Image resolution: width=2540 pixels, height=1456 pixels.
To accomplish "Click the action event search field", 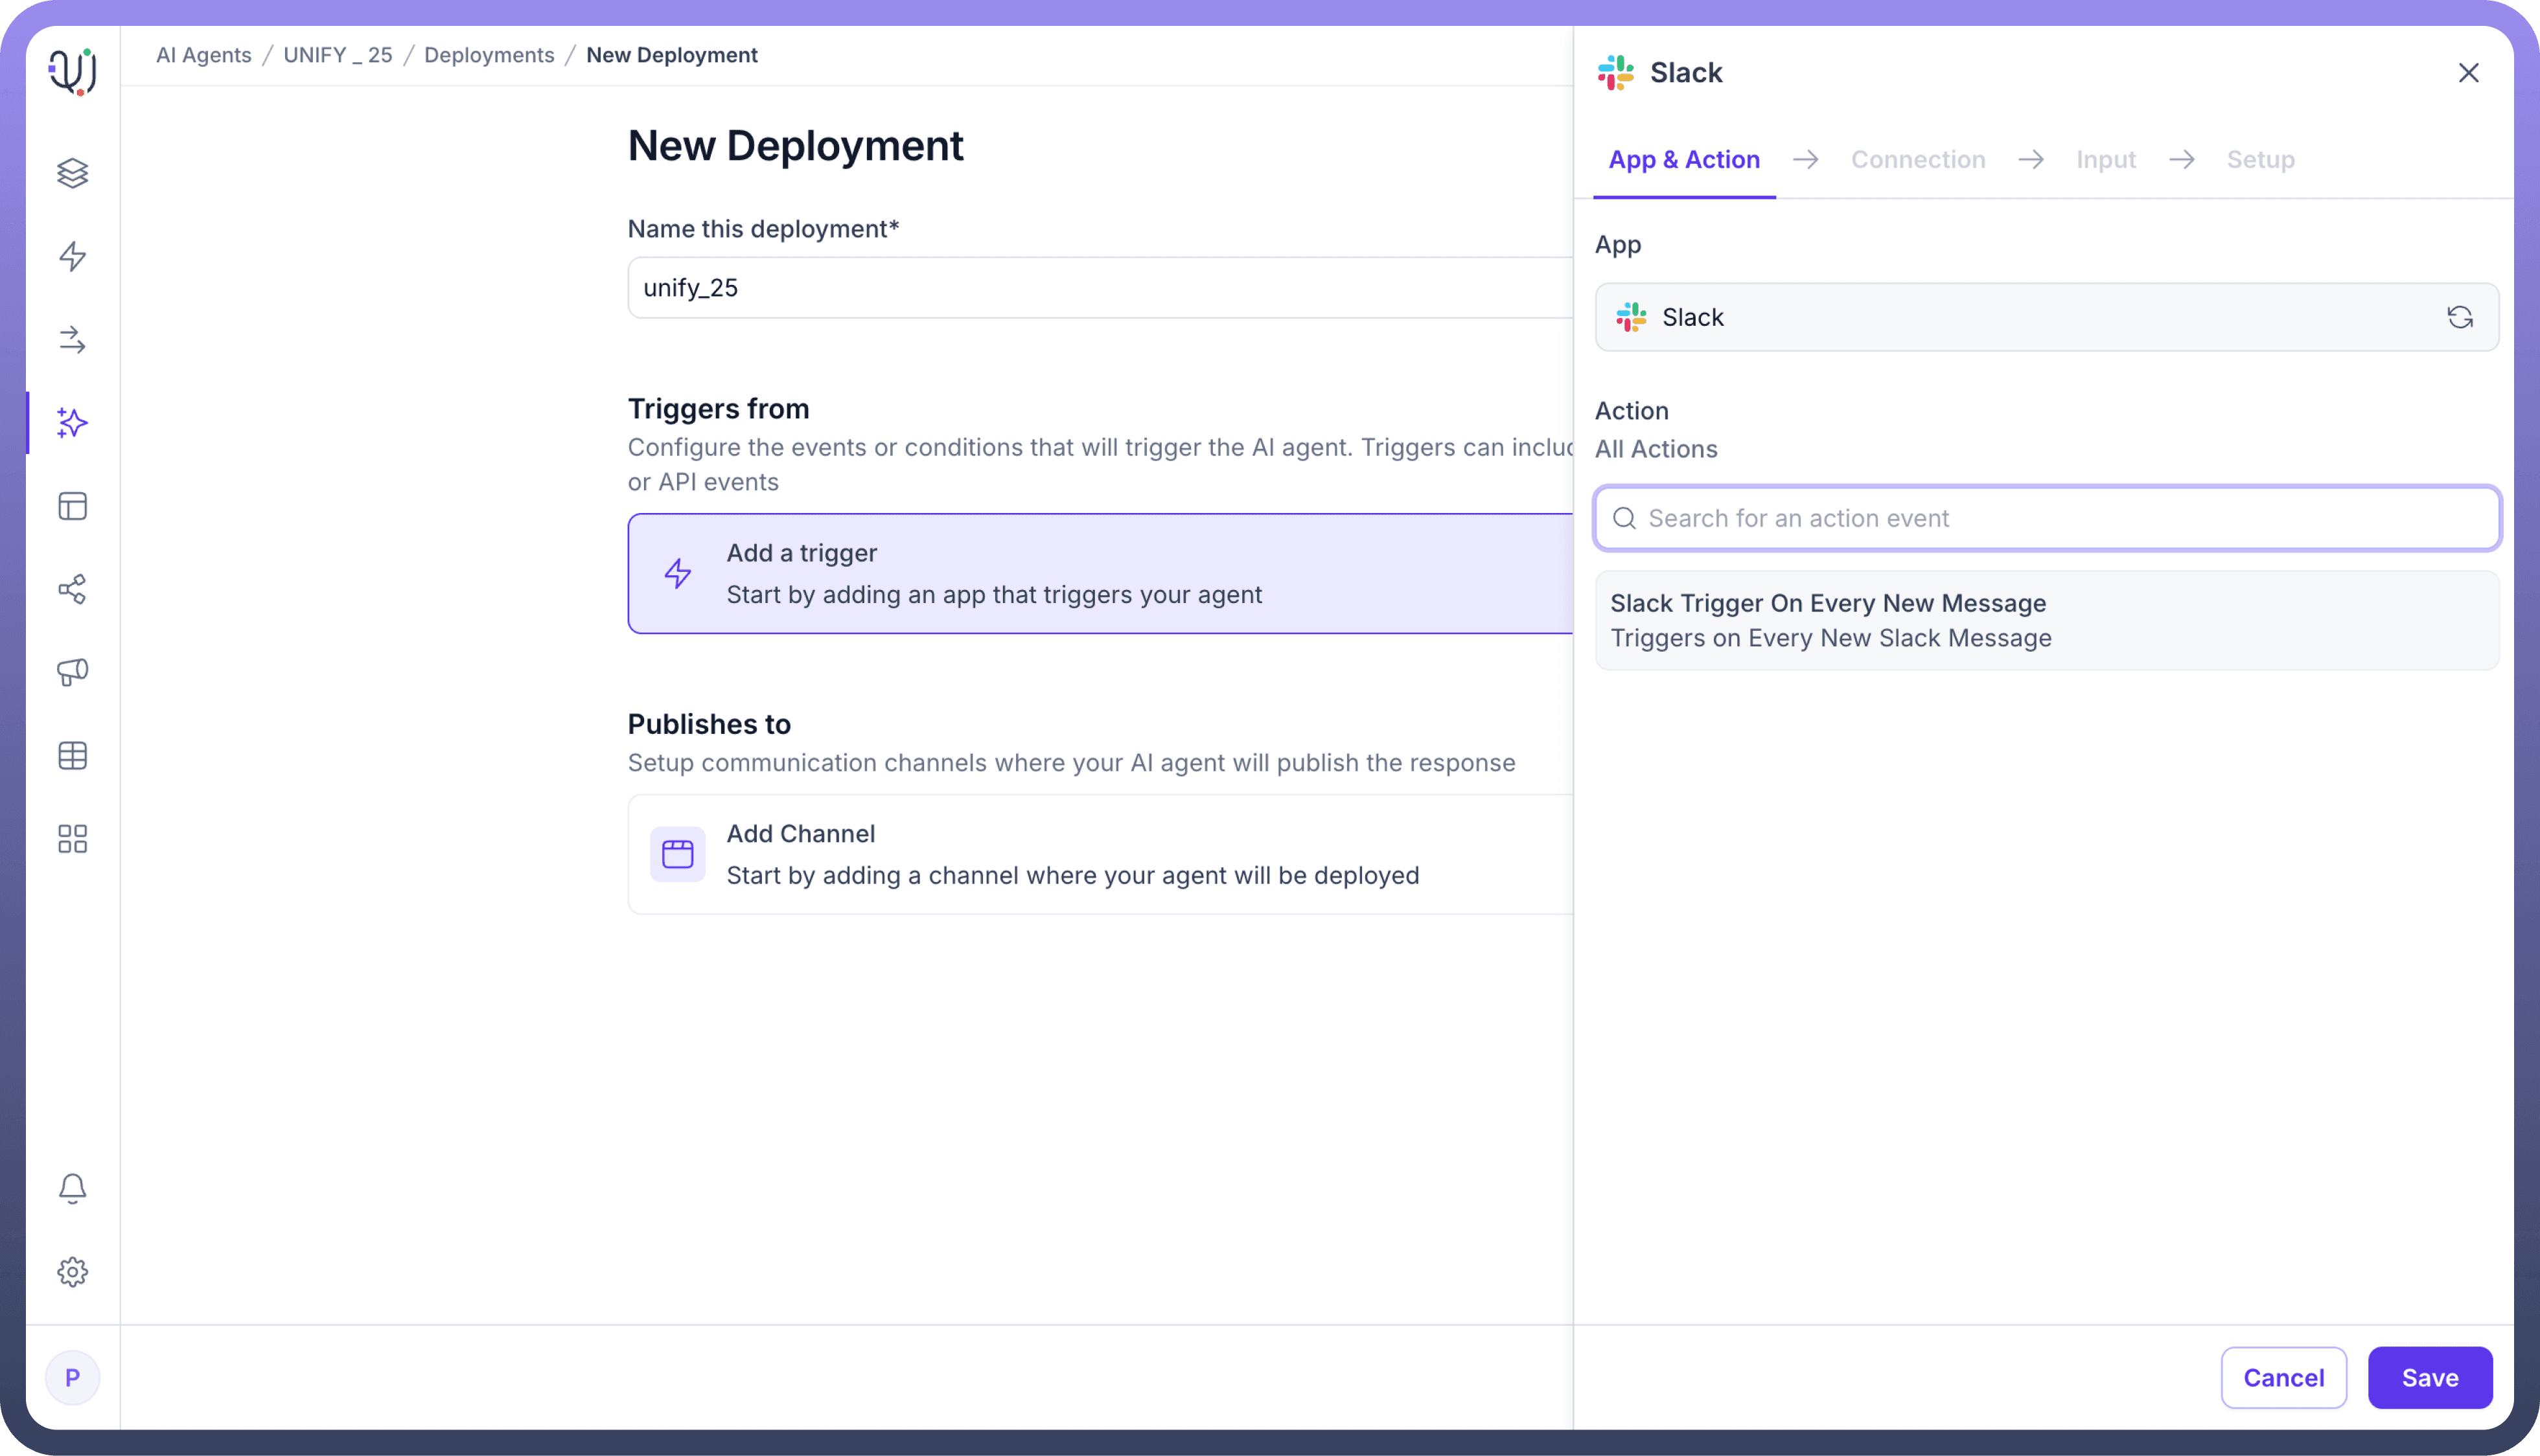I will [x=2046, y=518].
